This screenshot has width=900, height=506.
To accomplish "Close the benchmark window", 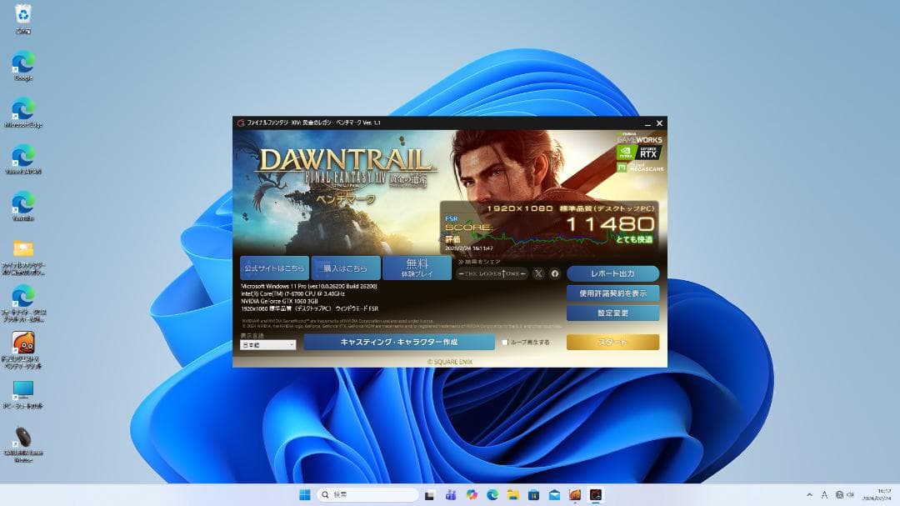I will tap(659, 123).
